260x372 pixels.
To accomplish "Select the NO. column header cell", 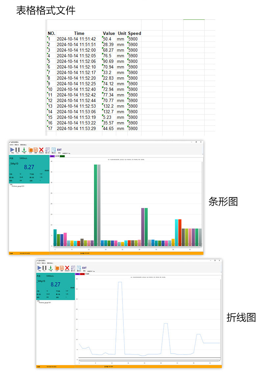I will pyautogui.click(x=51, y=34).
